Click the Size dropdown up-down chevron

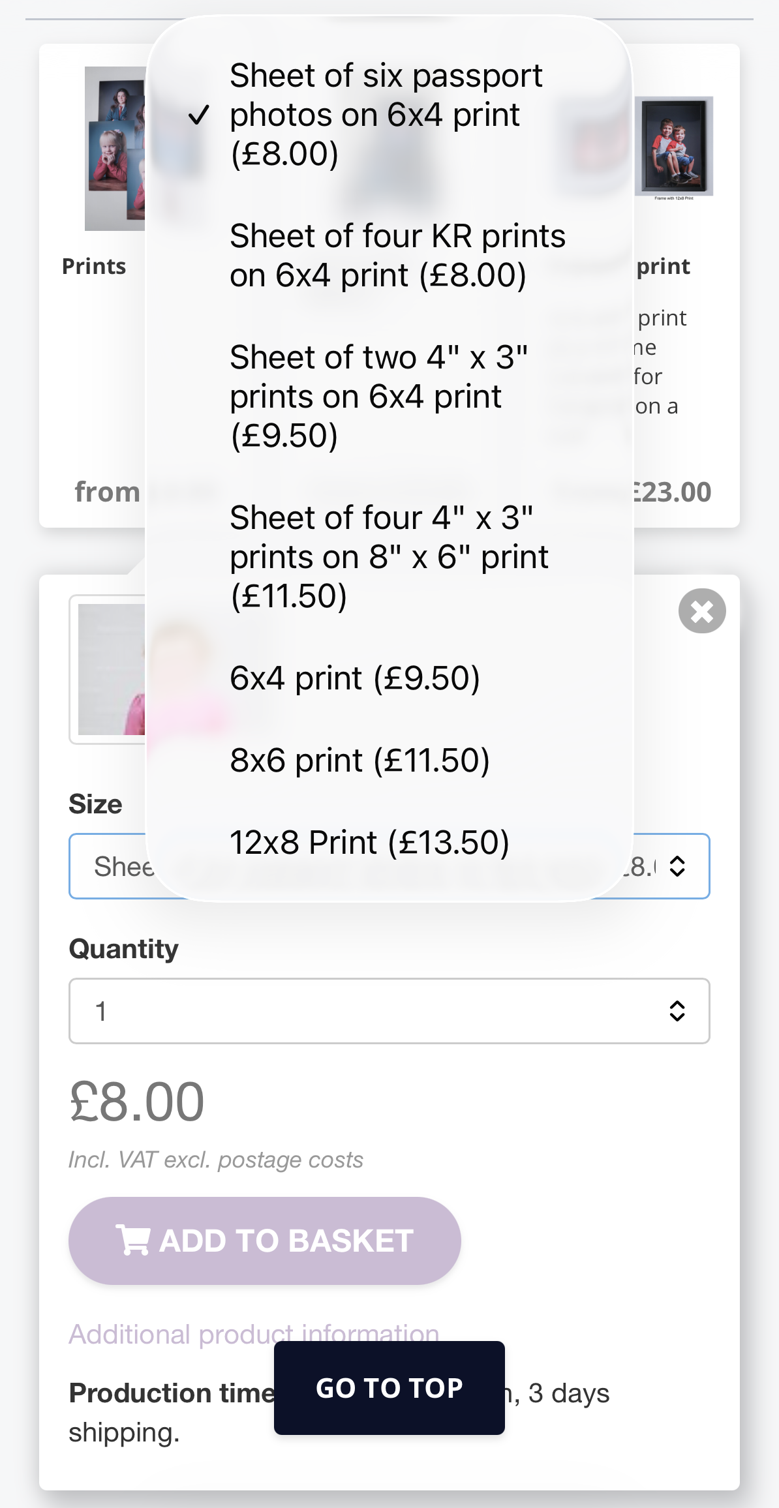click(x=677, y=866)
